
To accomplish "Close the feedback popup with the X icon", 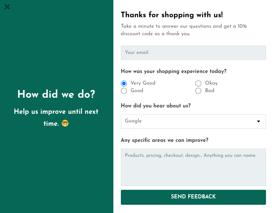I will click(7, 7).
